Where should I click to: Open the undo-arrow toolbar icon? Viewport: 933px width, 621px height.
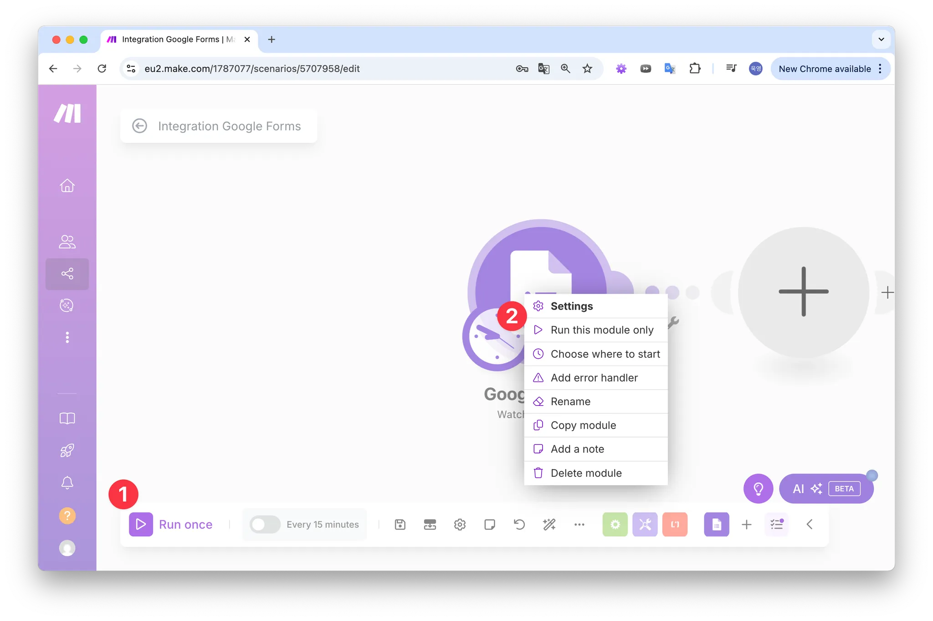point(519,524)
